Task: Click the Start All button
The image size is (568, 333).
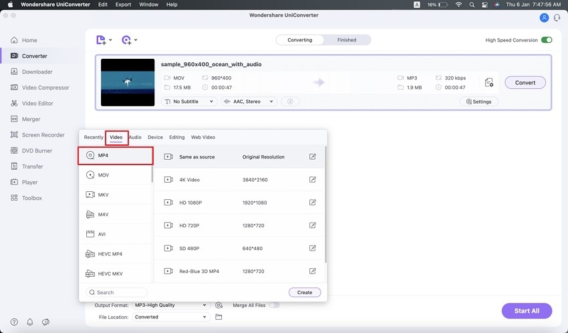Action: [x=527, y=310]
